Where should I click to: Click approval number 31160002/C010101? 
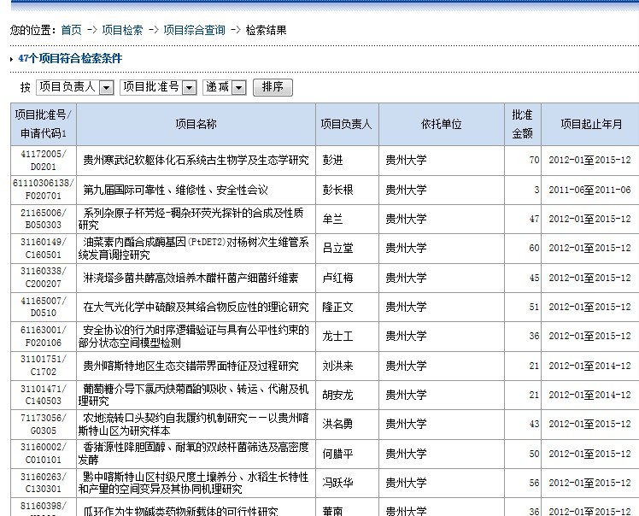(x=44, y=454)
